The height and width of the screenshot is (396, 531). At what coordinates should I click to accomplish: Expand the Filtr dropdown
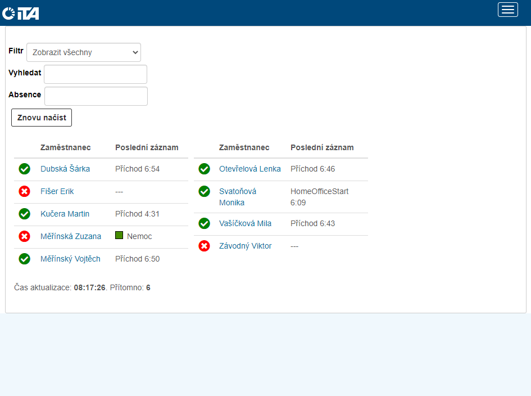[x=84, y=52]
